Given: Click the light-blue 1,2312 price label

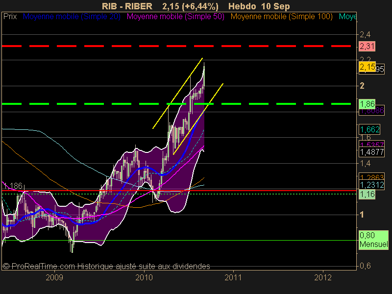Looking at the screenshot, I should pos(372,185).
